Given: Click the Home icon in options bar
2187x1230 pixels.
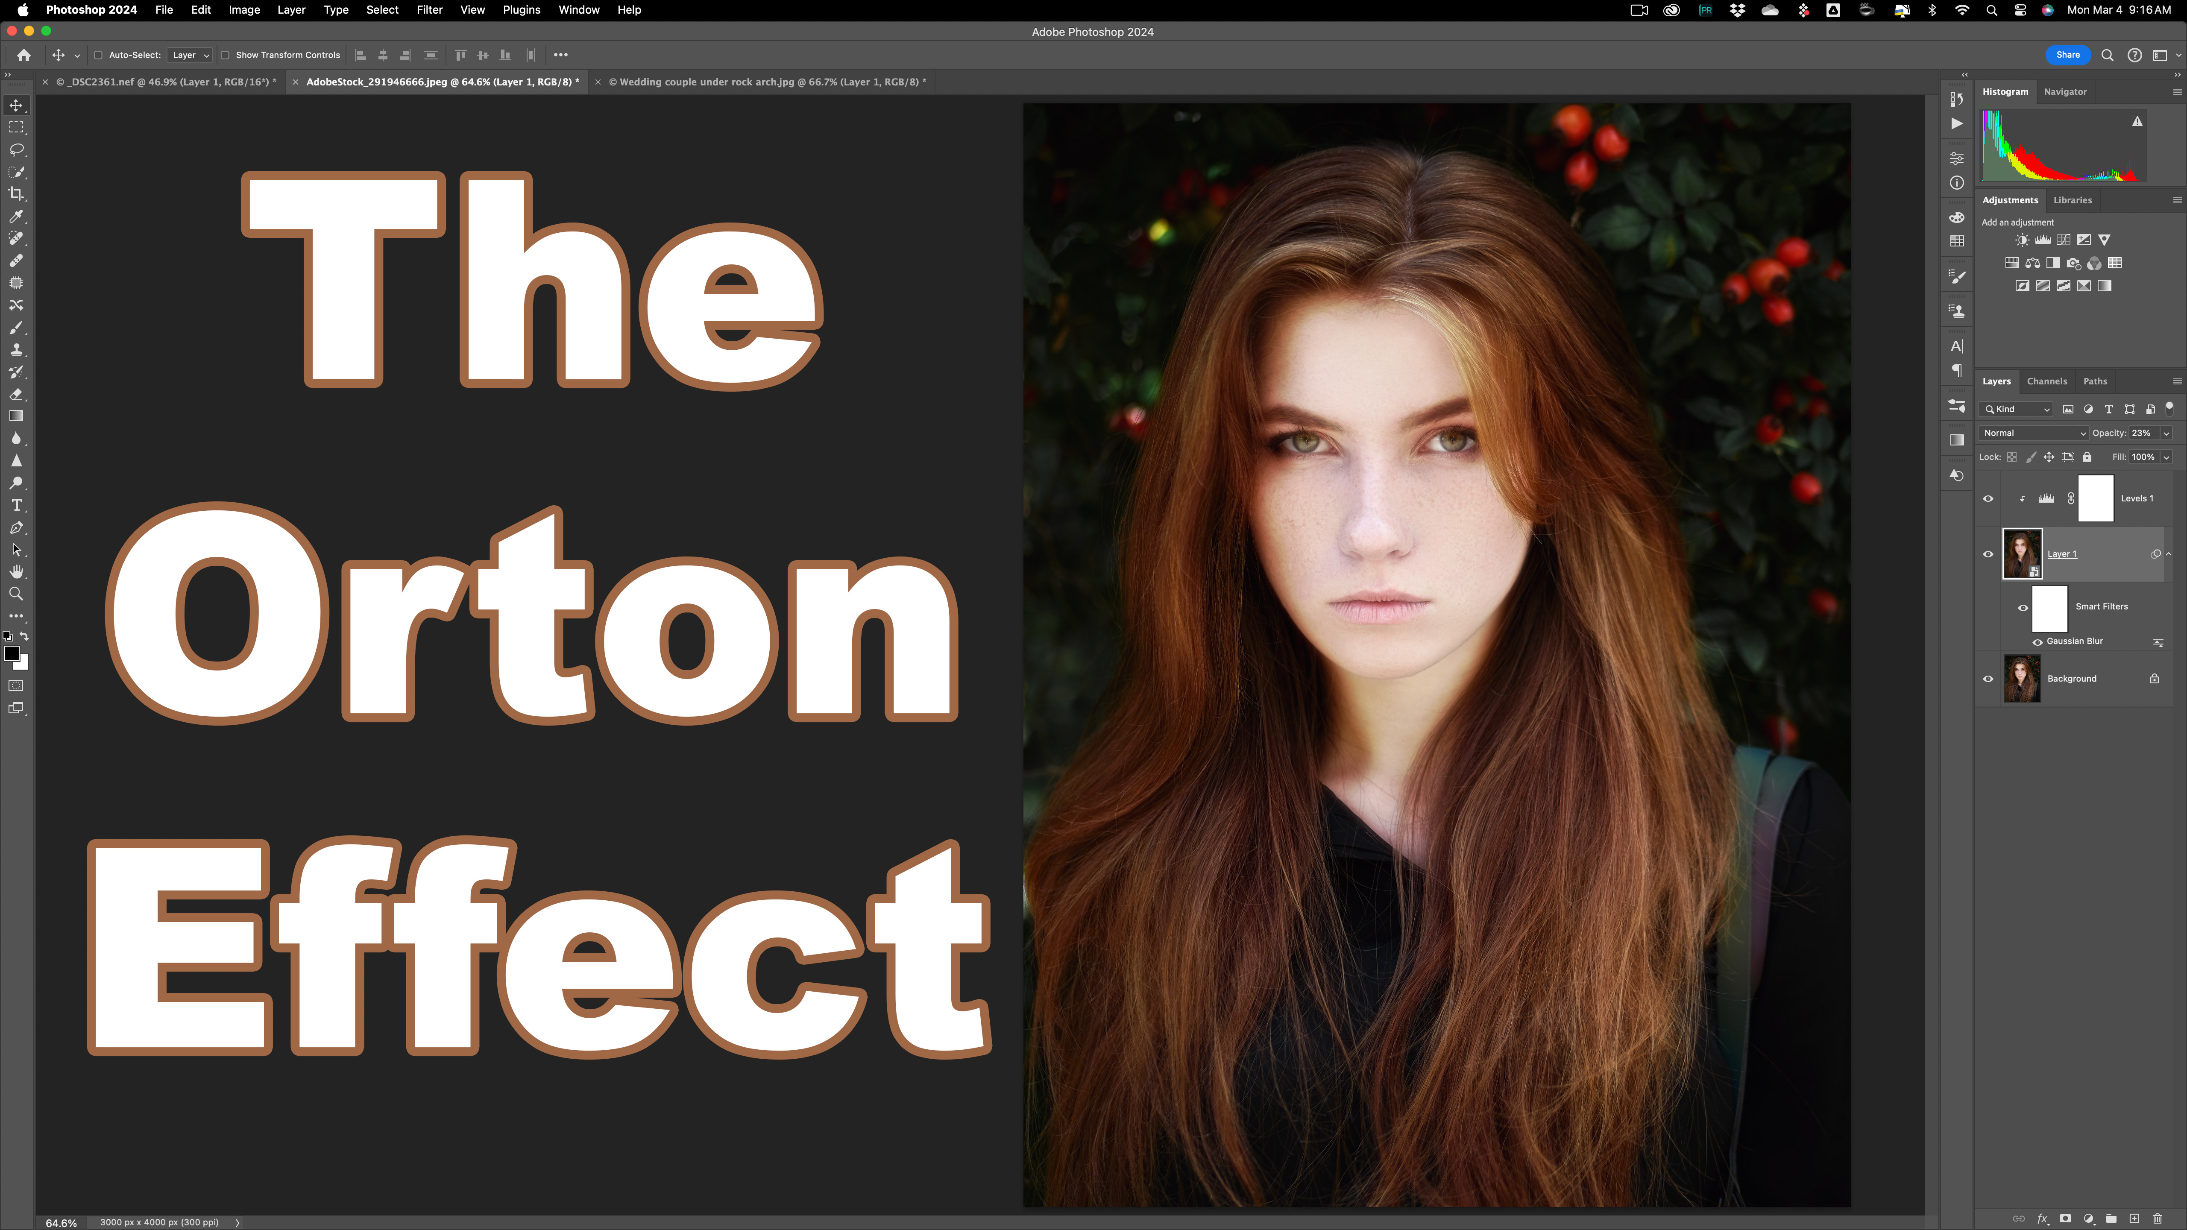Looking at the screenshot, I should [x=24, y=55].
